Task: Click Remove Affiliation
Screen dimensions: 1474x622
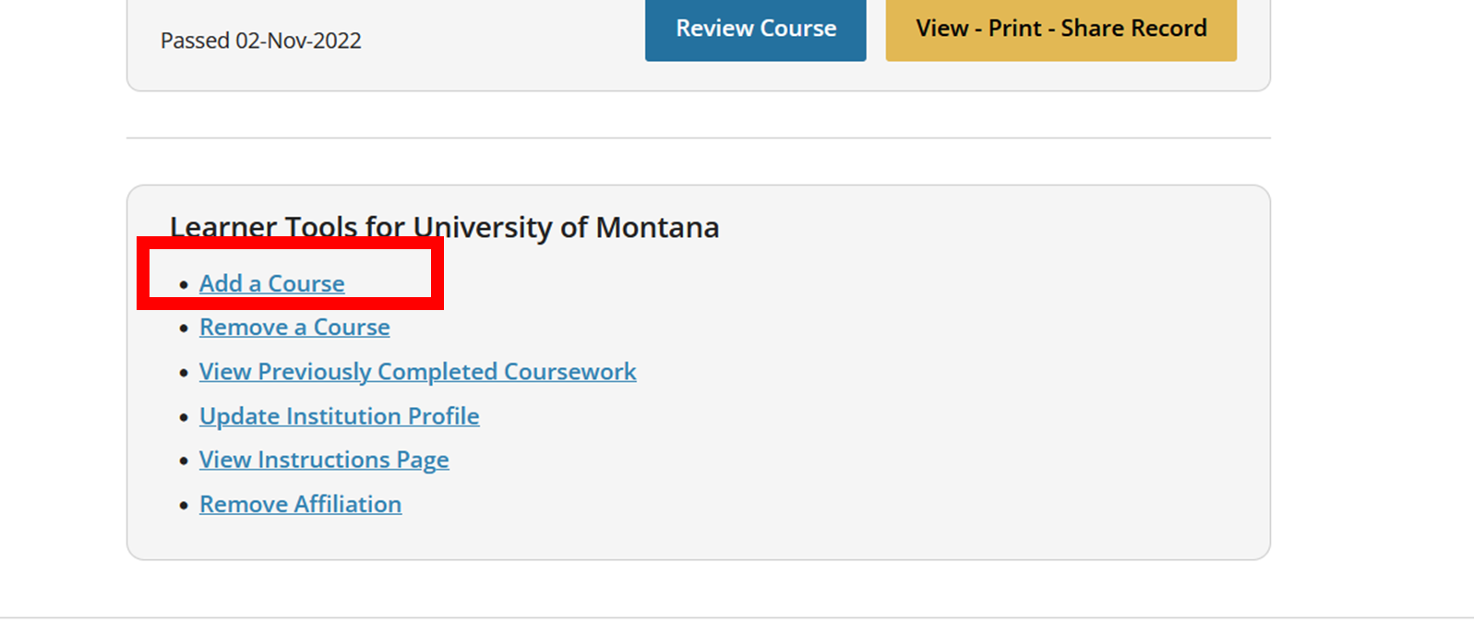Action: click(300, 504)
